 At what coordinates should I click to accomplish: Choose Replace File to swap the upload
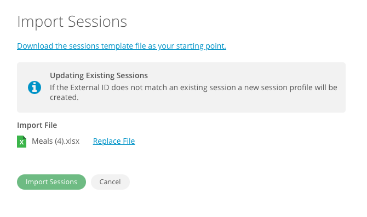coord(114,141)
